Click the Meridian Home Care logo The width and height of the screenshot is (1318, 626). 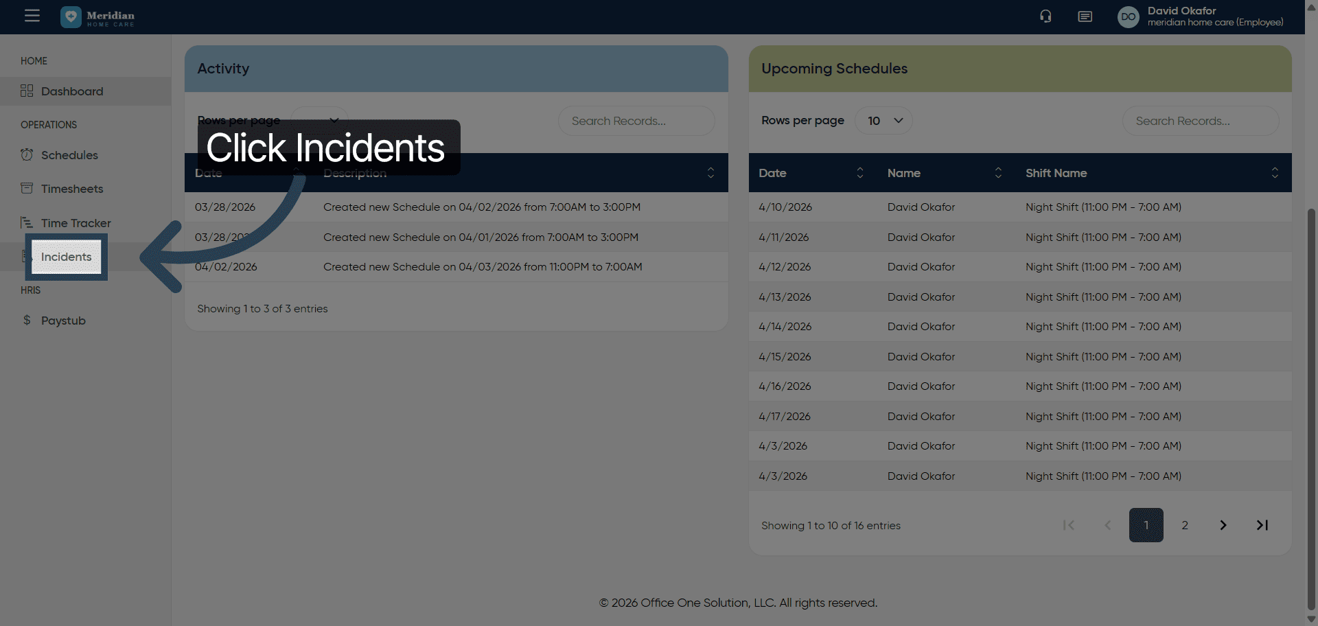pos(97,17)
